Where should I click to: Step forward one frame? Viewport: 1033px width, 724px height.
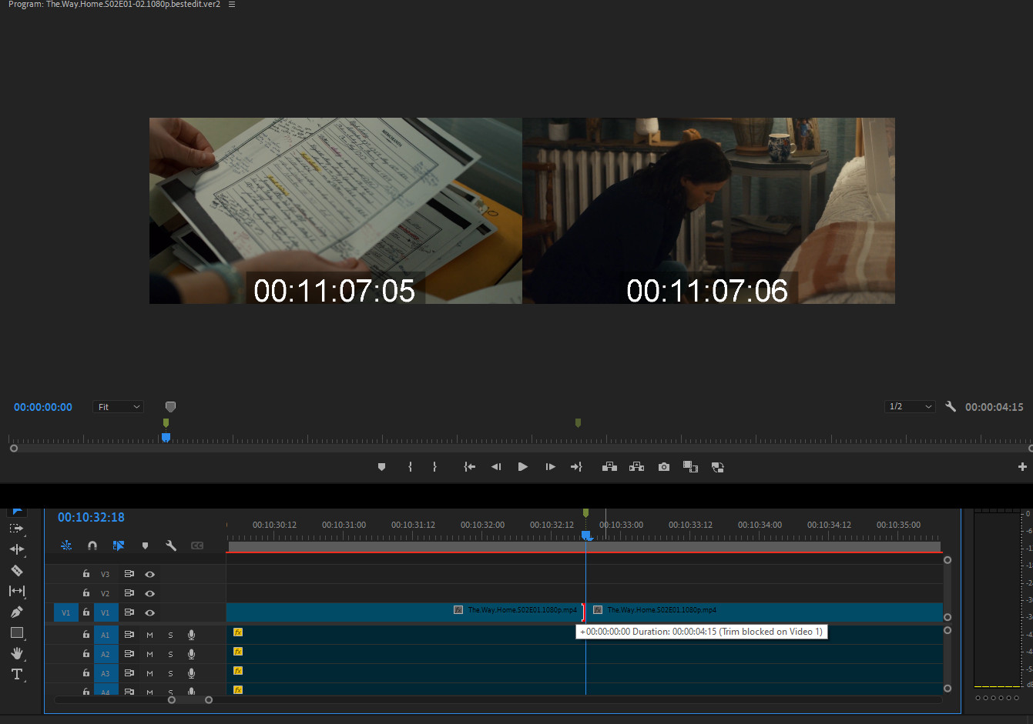click(550, 467)
